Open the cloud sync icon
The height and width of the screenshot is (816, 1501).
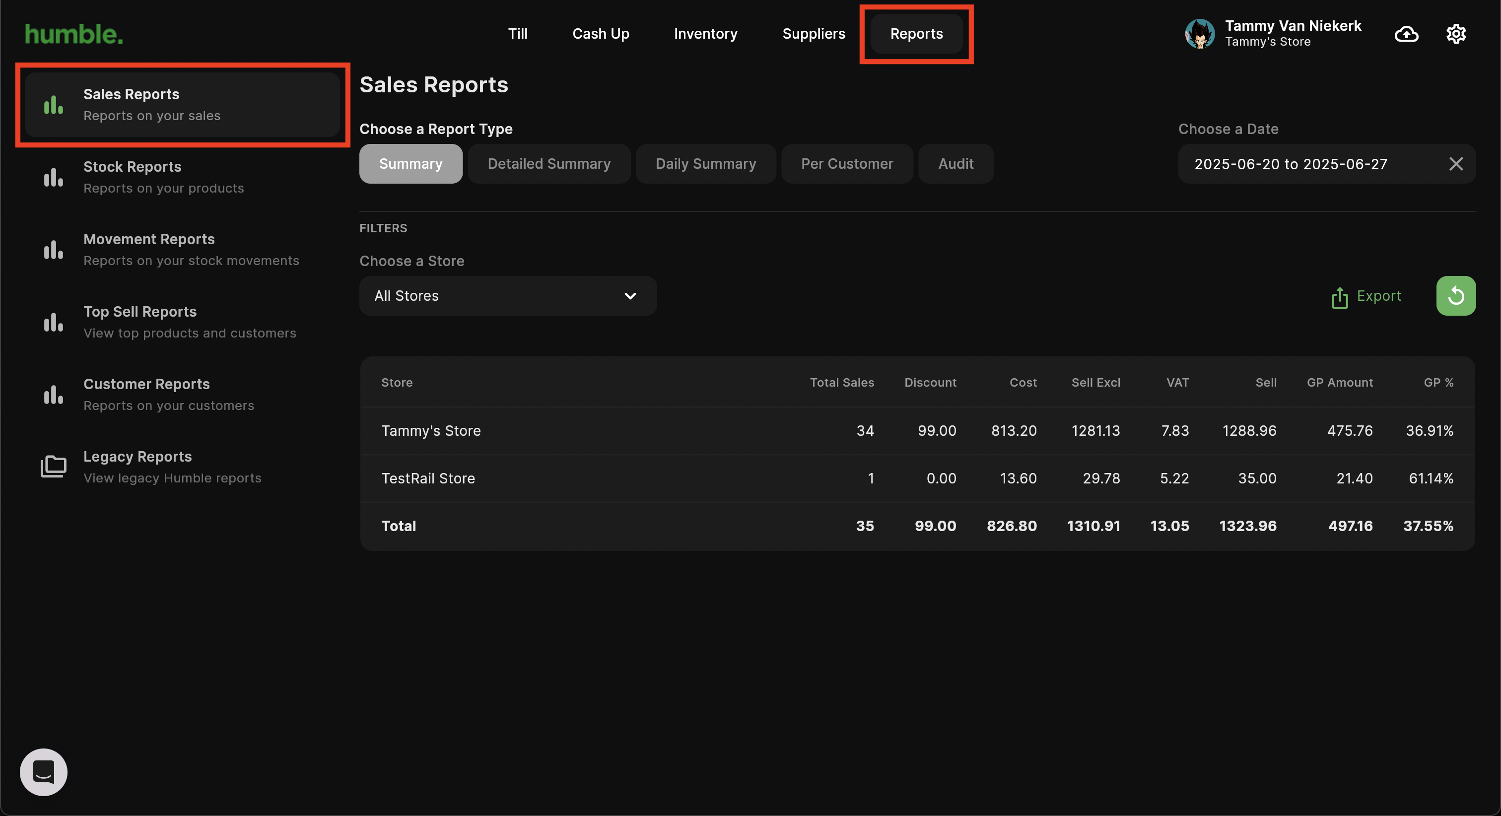tap(1406, 34)
